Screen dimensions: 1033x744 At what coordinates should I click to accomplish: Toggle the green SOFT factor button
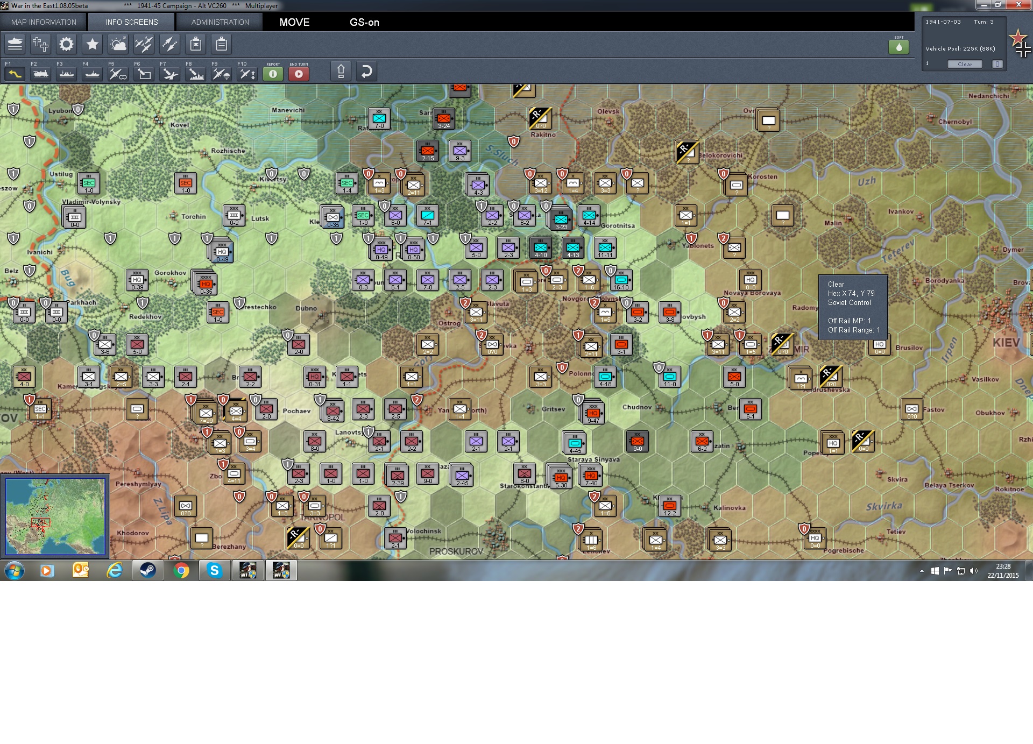click(x=898, y=47)
